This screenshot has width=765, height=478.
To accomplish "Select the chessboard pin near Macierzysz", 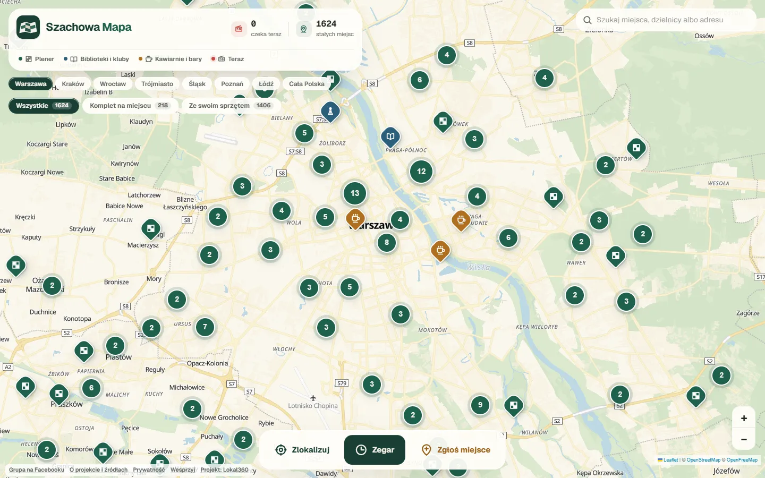I will (x=151, y=229).
